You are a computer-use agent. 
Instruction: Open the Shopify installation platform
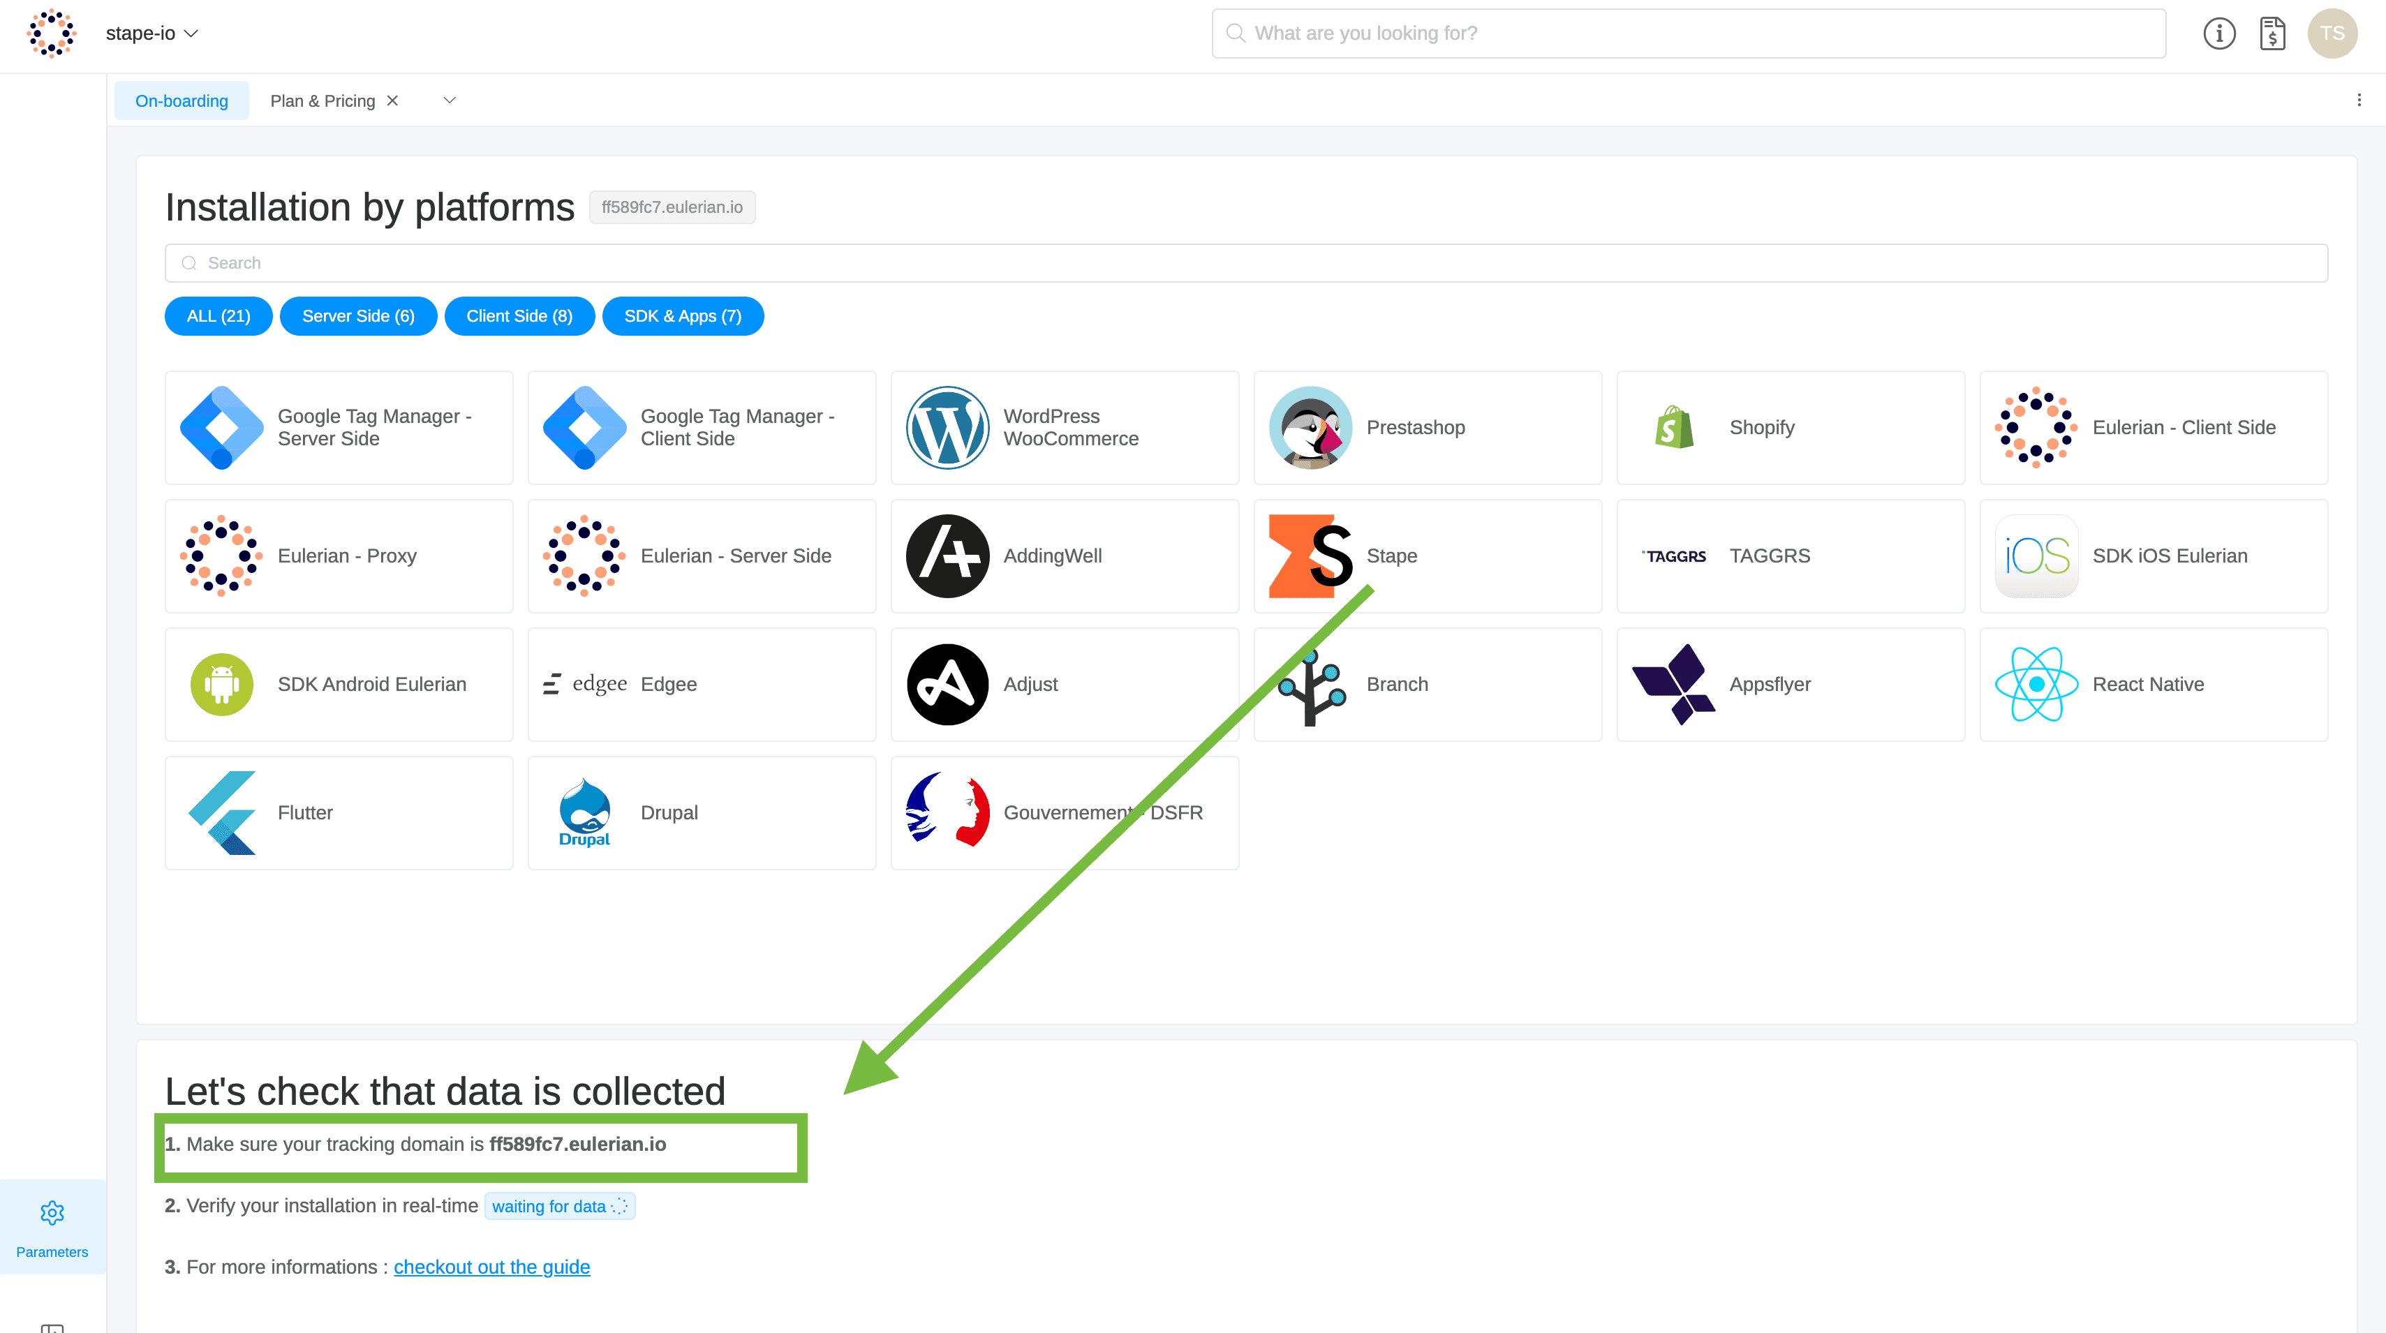1790,427
